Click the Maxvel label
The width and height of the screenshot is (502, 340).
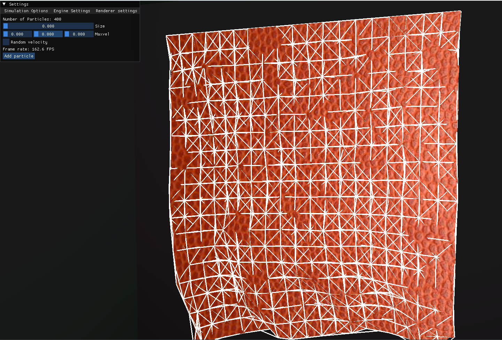(102, 34)
